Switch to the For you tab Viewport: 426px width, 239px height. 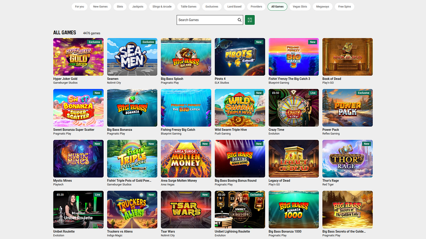click(80, 7)
